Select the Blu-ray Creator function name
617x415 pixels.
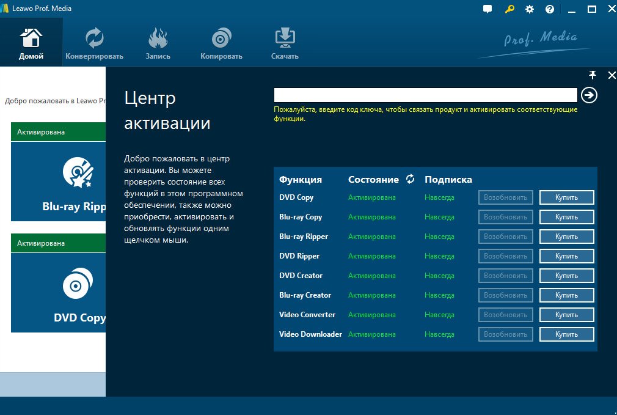(305, 295)
